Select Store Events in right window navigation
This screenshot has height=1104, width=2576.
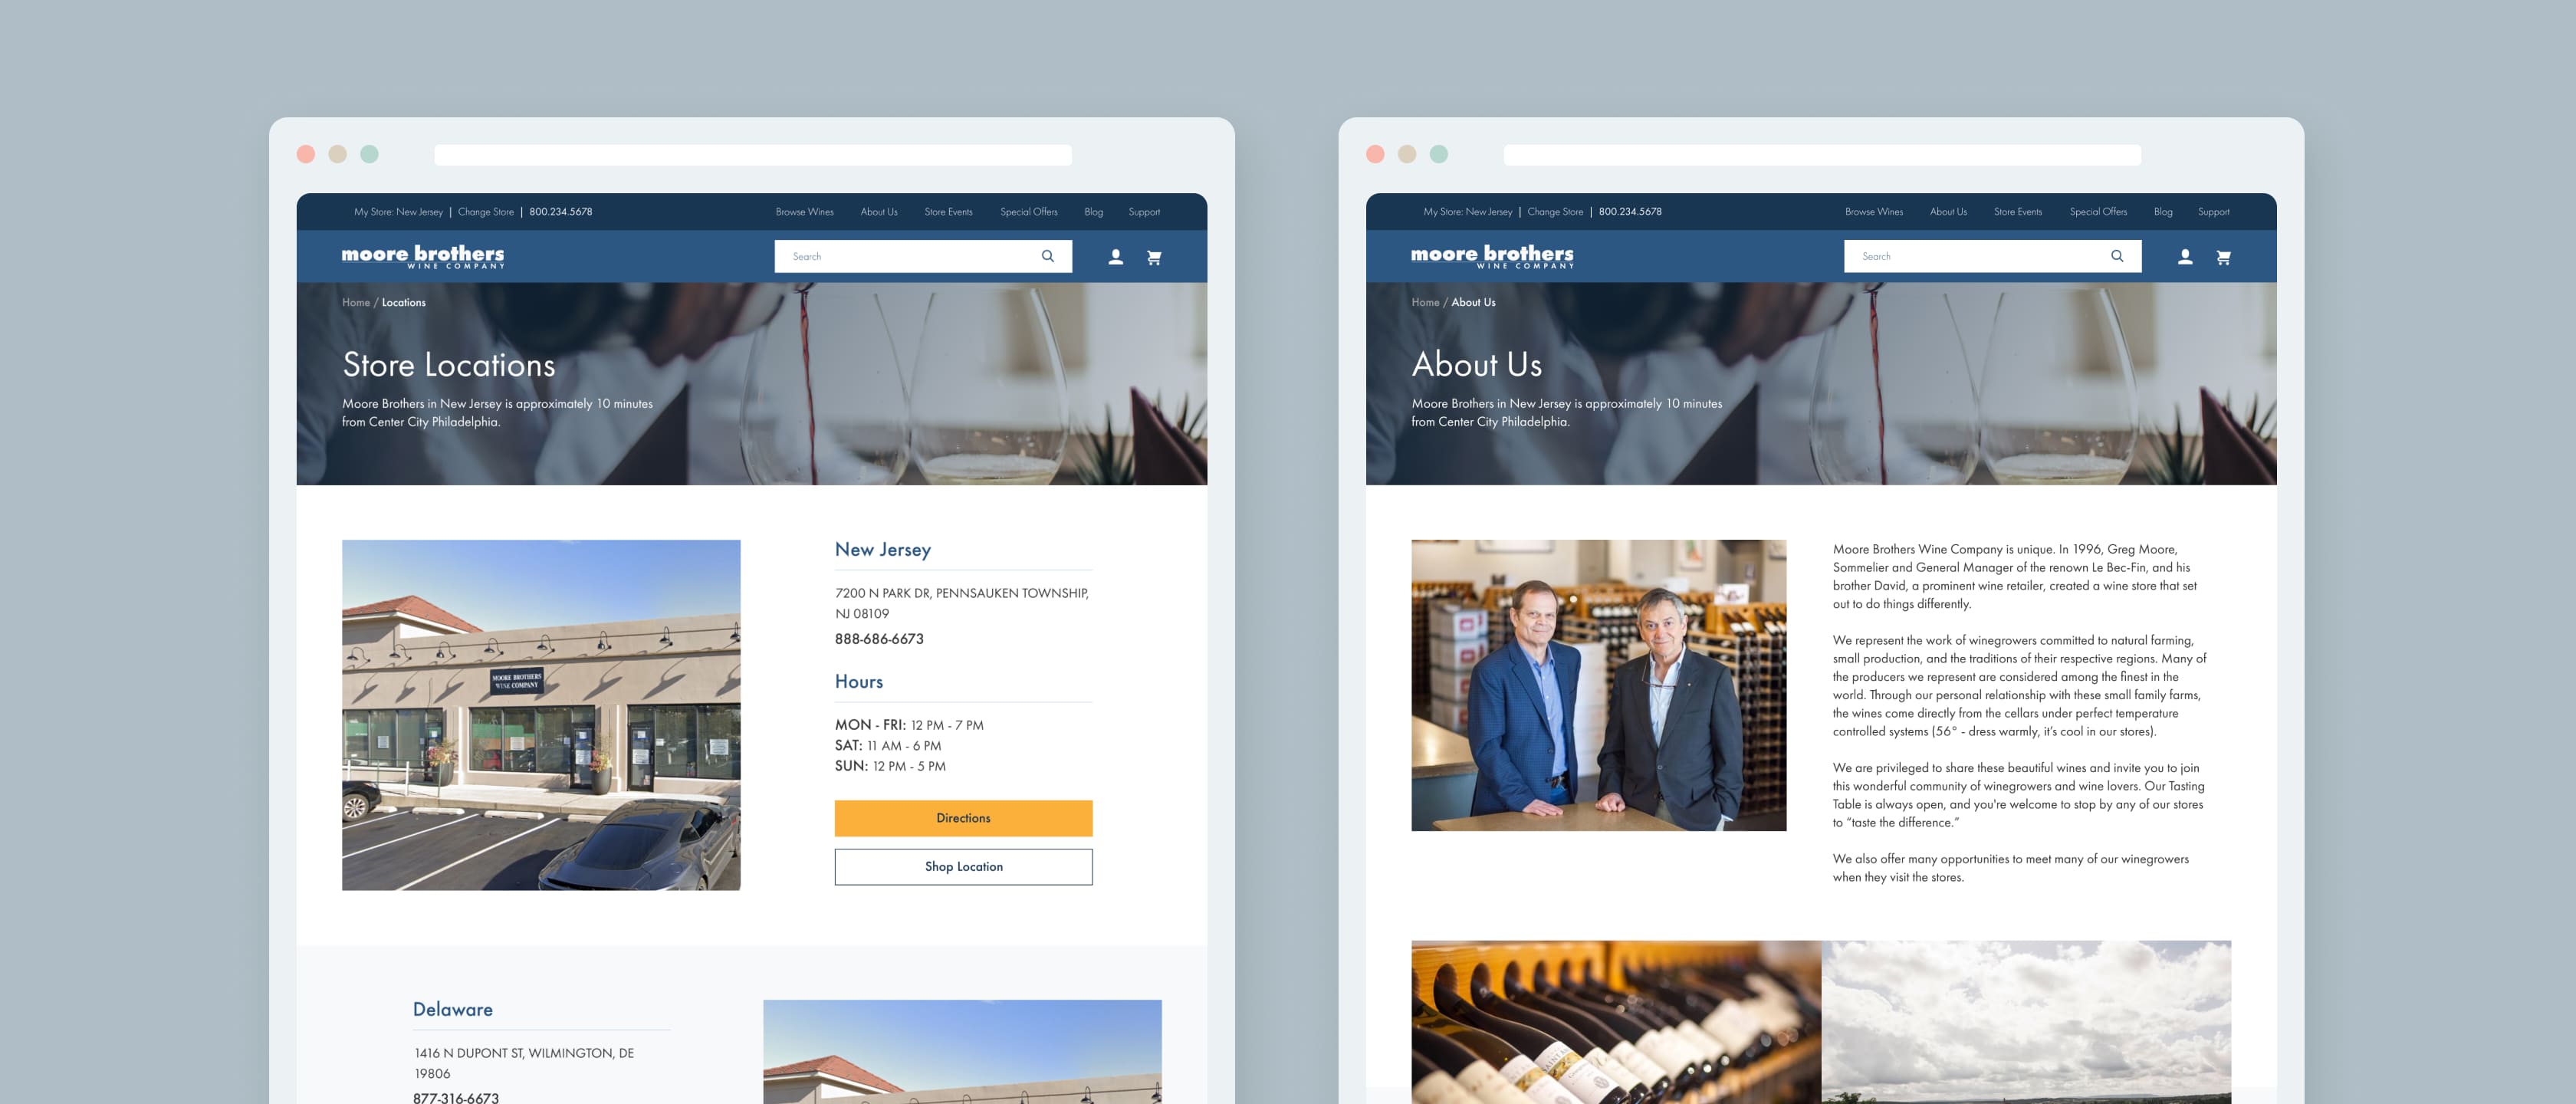pyautogui.click(x=2017, y=212)
